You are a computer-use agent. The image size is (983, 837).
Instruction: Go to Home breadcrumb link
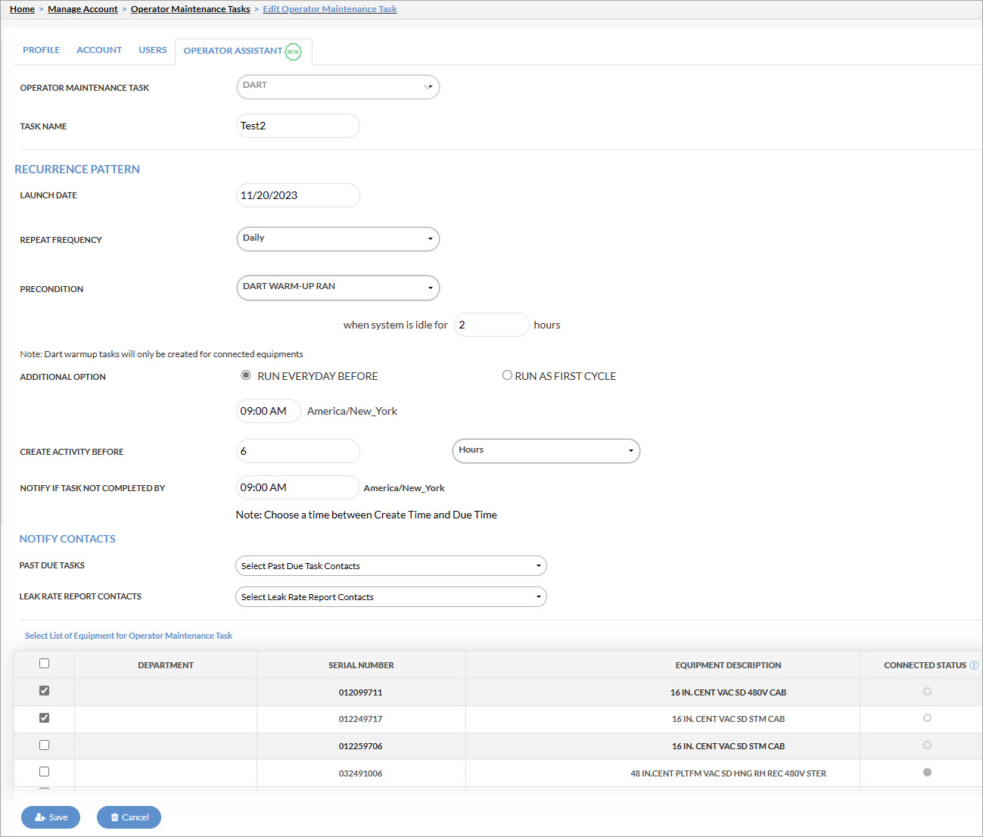coord(22,9)
